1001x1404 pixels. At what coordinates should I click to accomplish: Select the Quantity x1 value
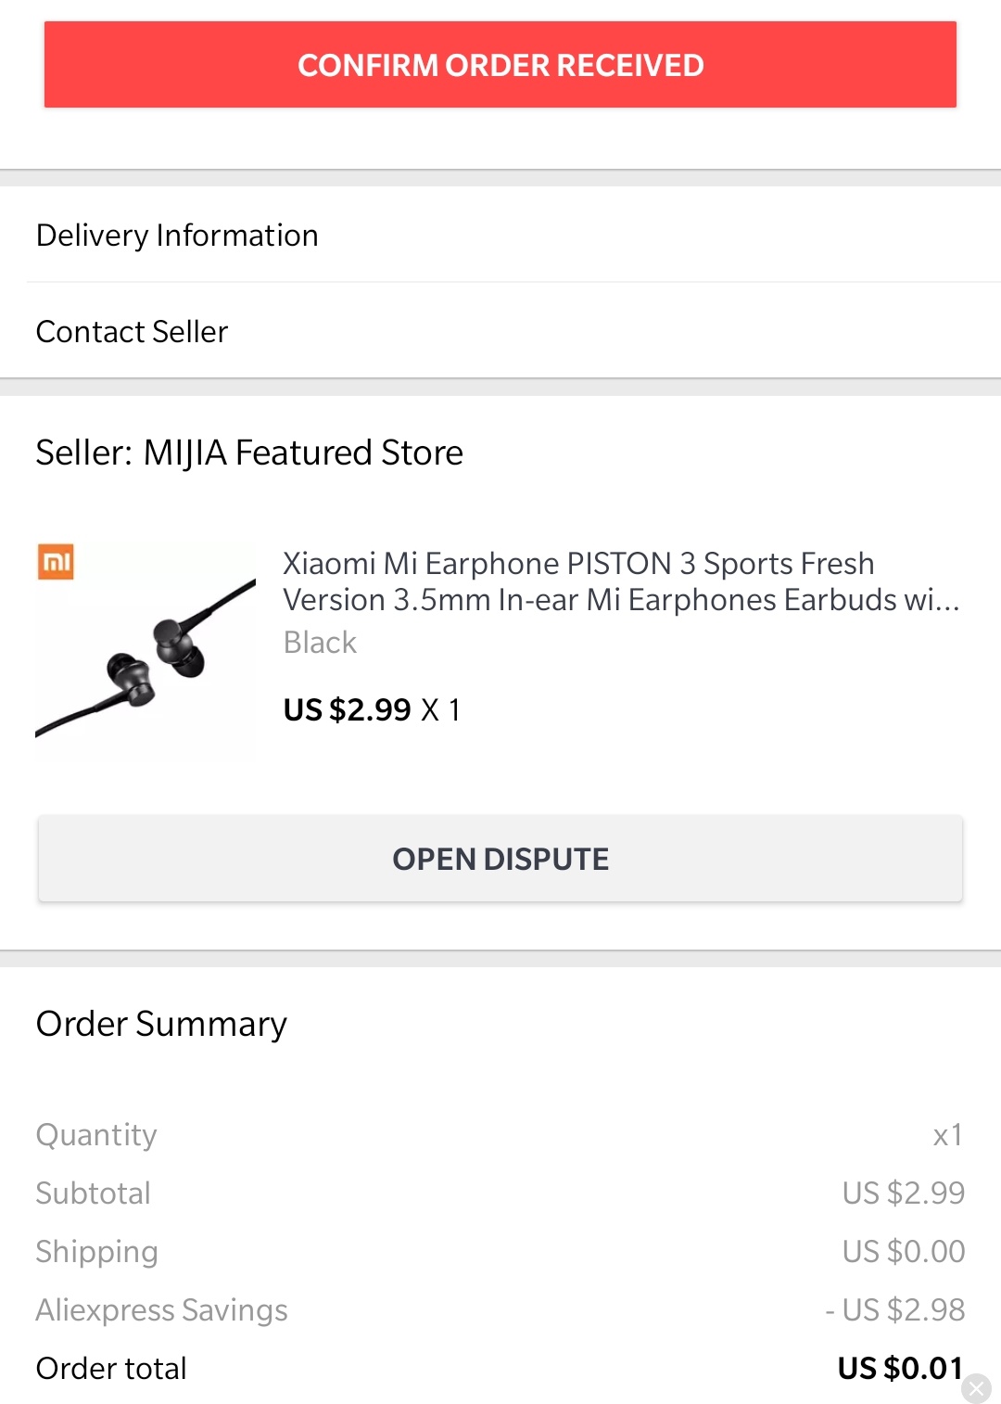tap(947, 1135)
